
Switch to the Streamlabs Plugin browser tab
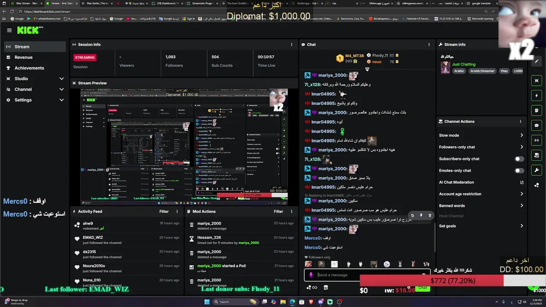point(202,3)
